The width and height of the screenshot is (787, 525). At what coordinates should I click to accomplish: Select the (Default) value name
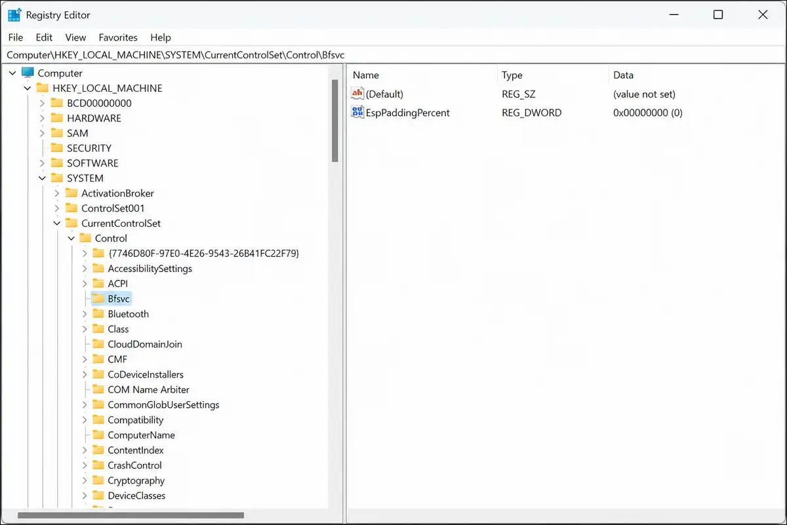pos(384,94)
